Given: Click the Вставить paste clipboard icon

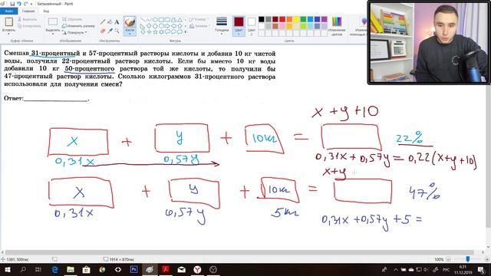Looking at the screenshot, I should tap(8, 21).
